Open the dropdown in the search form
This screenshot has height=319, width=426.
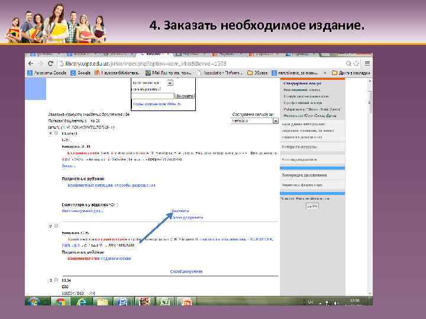(170, 83)
